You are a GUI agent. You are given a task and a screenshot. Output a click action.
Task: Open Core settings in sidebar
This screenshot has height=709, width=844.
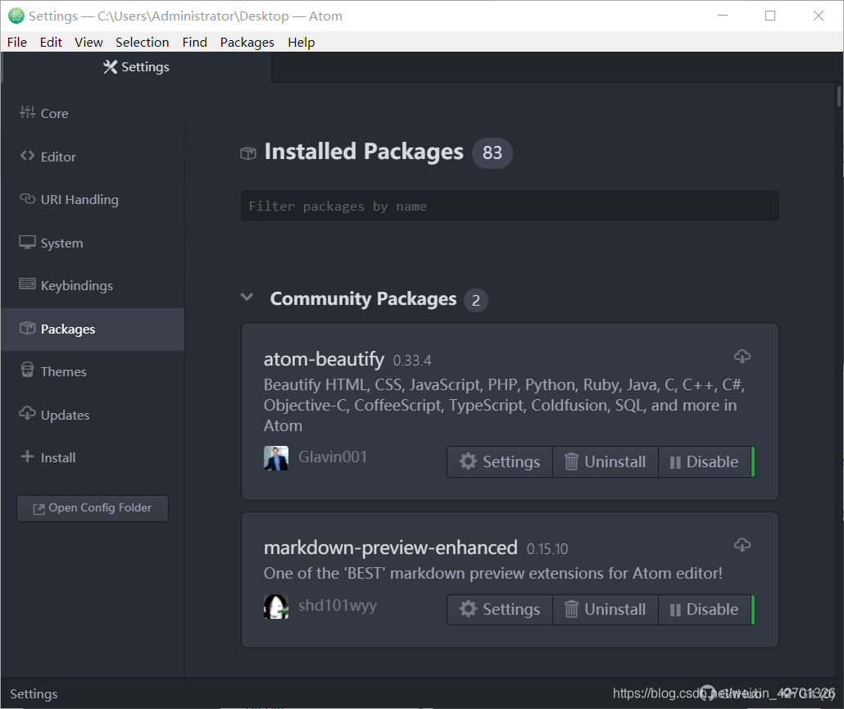pyautogui.click(x=93, y=114)
